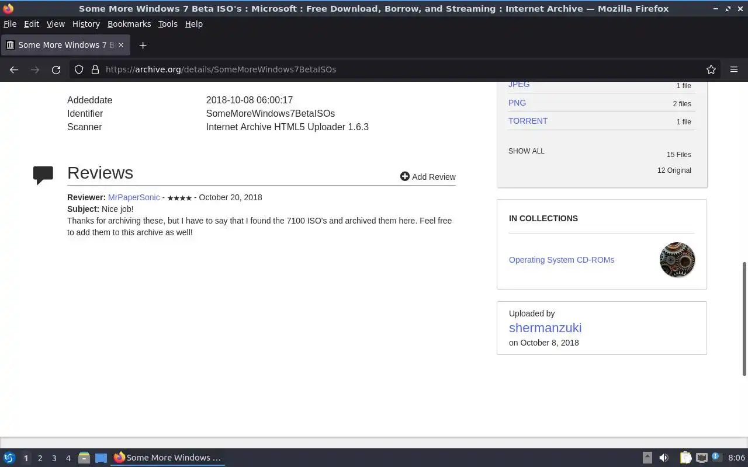Click the review subject Nice job!

pos(117,209)
